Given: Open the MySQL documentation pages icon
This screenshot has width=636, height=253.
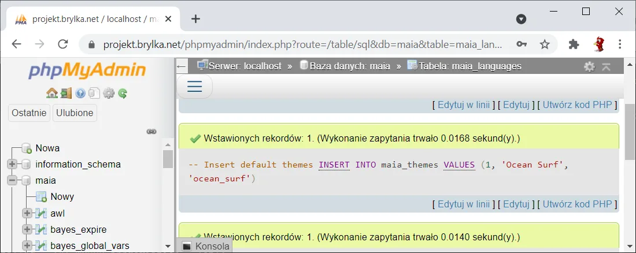Looking at the screenshot, I should pyautogui.click(x=94, y=94).
